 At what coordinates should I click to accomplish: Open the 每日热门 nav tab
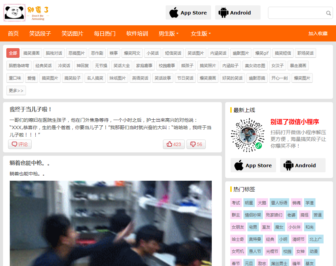click(x=105, y=34)
